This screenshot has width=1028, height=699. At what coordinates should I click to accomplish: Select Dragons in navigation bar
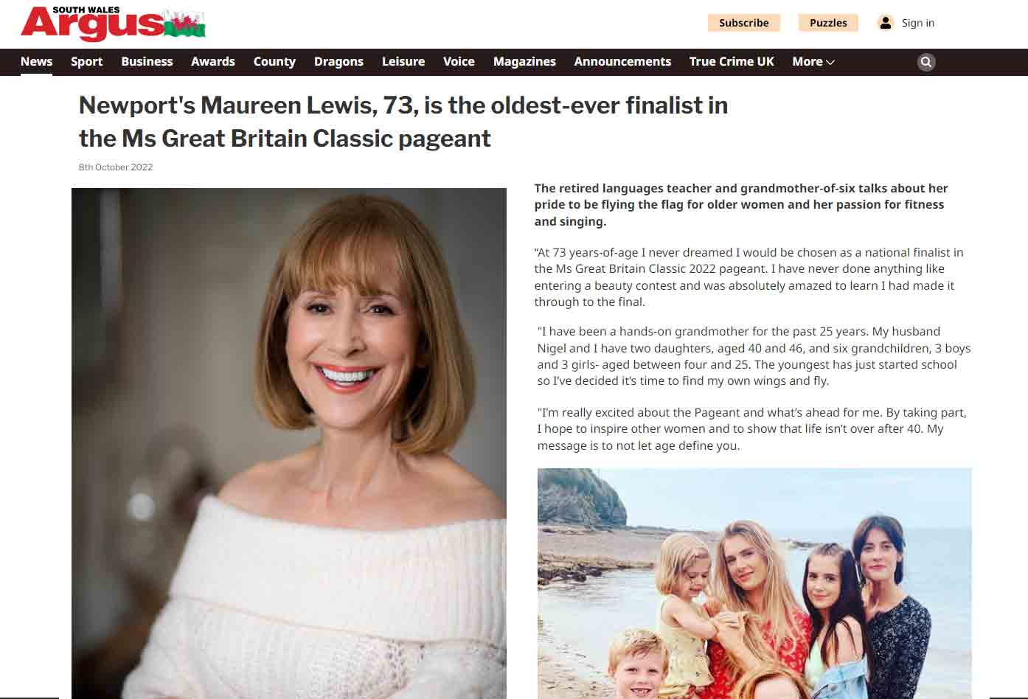tap(338, 62)
